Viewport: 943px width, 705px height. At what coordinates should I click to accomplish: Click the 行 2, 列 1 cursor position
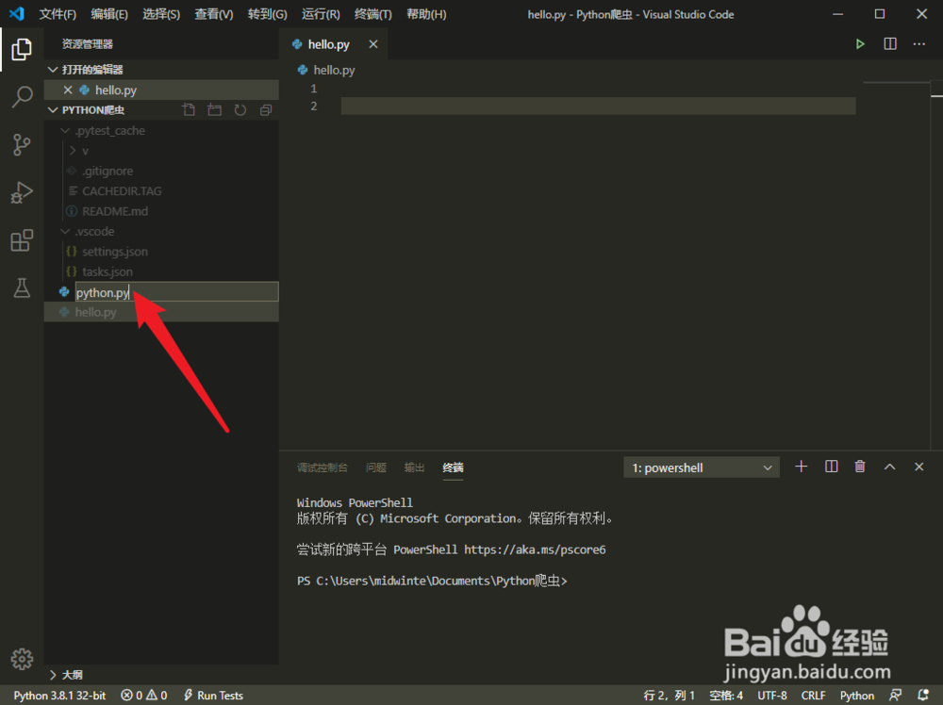point(669,695)
